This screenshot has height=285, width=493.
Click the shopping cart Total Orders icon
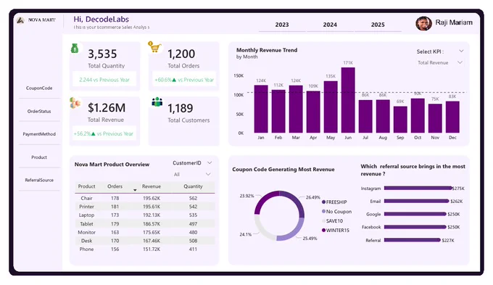tap(154, 46)
